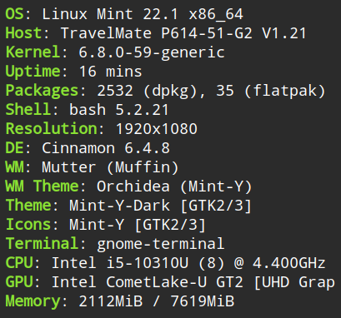The image size is (341, 318).
Task: Select the bash 5.2.21 shell text
Action: coord(119,110)
